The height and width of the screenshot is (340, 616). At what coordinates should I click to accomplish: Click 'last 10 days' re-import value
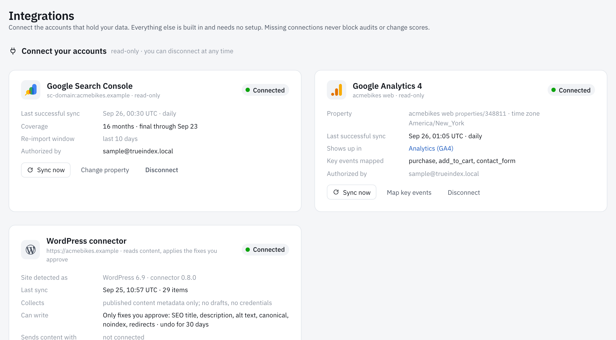(x=120, y=139)
